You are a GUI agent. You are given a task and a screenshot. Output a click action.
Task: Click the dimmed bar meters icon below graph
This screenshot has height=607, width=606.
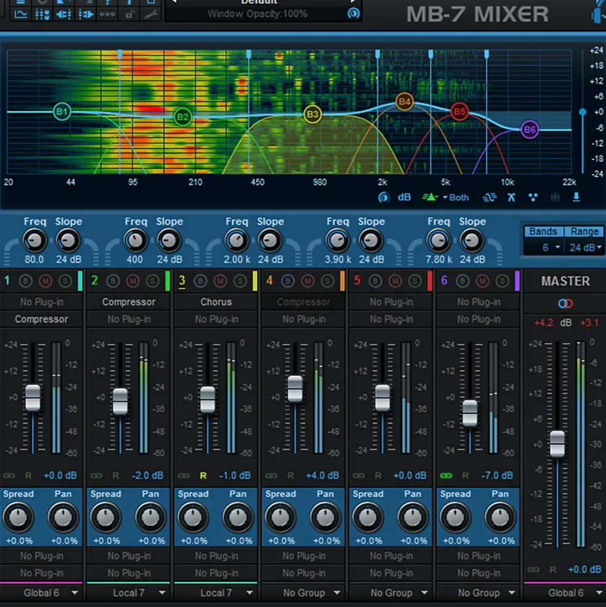[554, 197]
